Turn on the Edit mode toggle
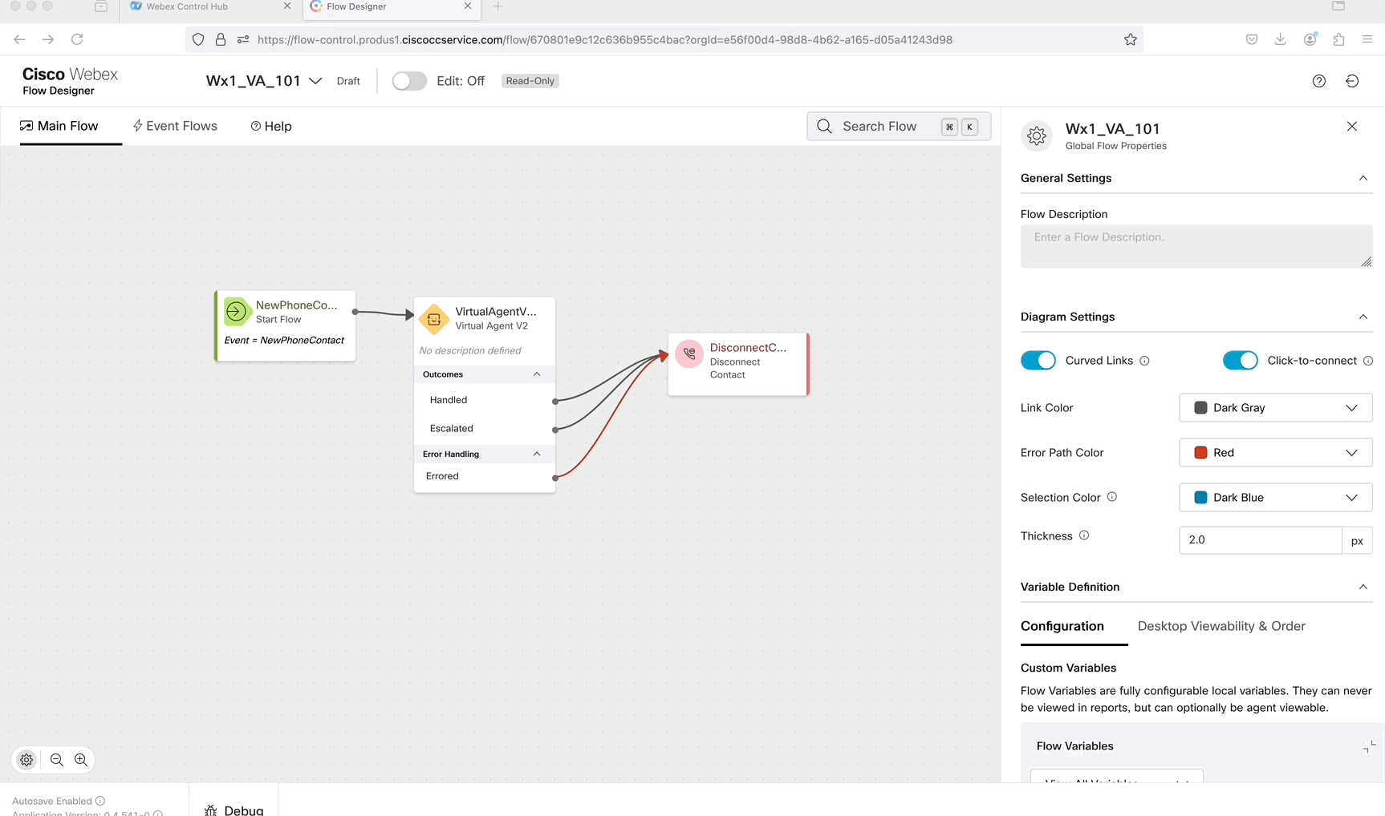This screenshot has height=816, width=1385. [x=409, y=81]
